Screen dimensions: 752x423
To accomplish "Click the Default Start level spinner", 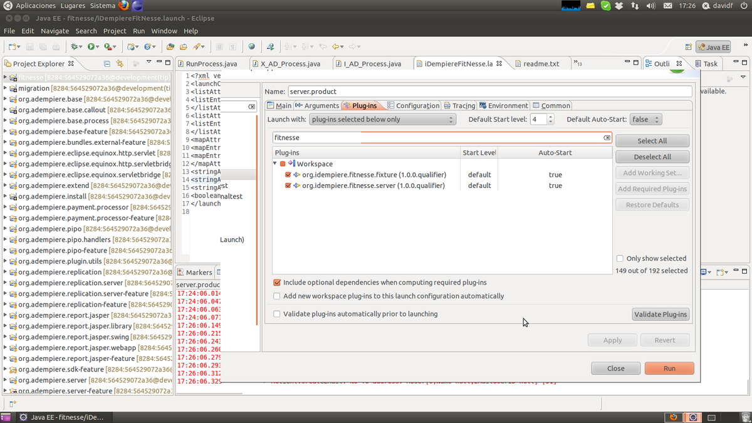I will (538, 120).
